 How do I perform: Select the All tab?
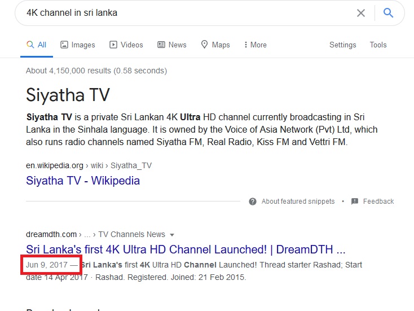[37, 45]
